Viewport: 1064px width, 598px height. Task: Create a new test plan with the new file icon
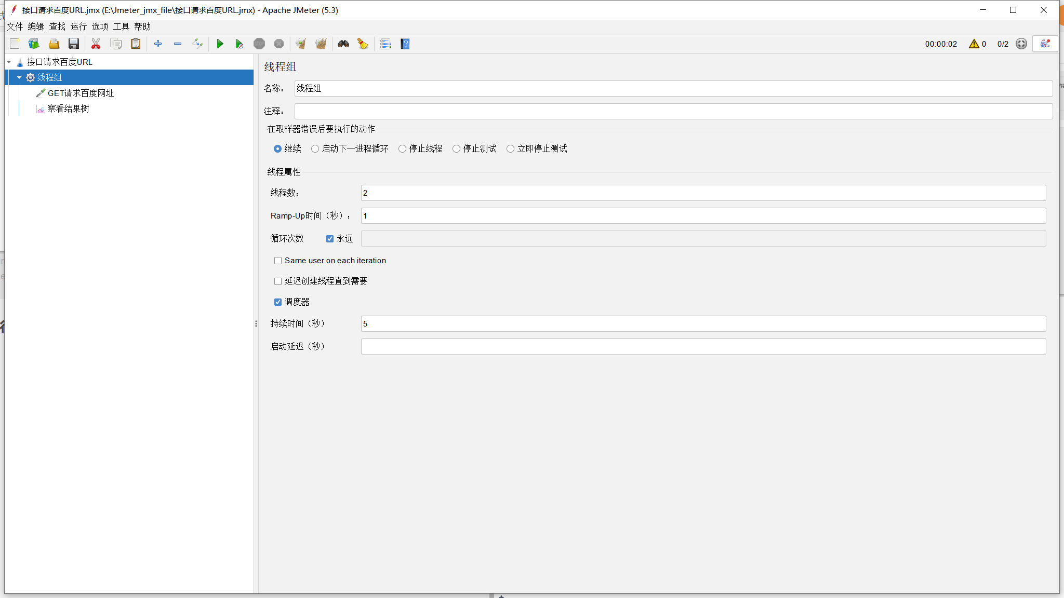pyautogui.click(x=15, y=44)
